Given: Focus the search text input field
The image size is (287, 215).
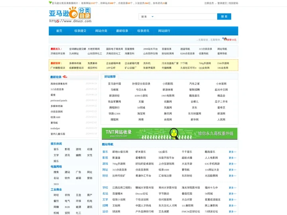Looking at the screenshot, I should 186,17.
